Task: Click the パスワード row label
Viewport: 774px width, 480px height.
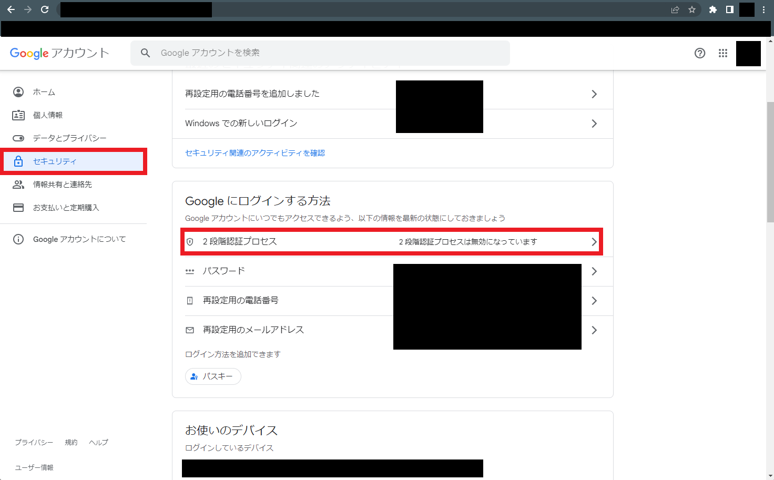Action: (x=224, y=271)
